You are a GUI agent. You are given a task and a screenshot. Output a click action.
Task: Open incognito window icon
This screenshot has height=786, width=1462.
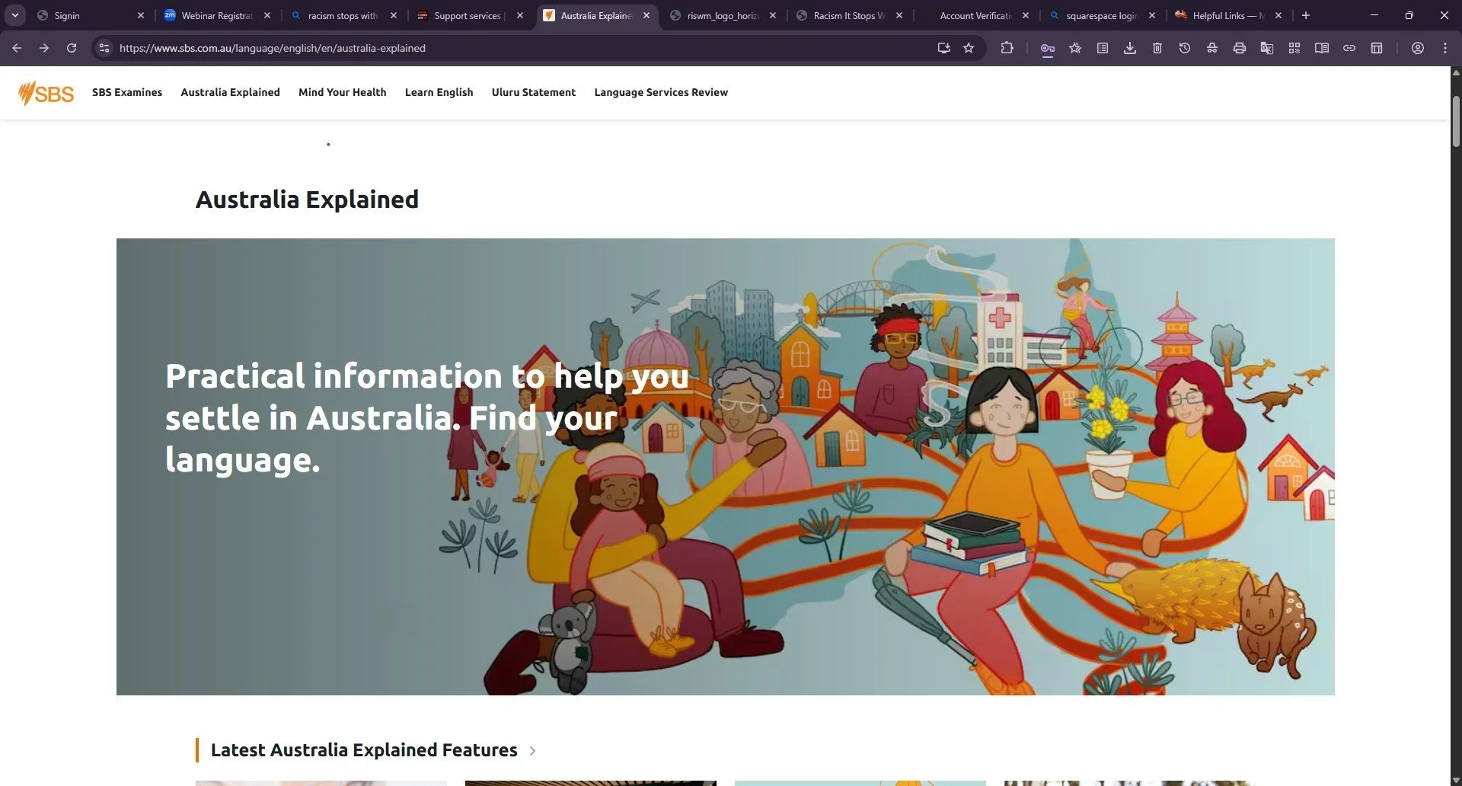pos(1212,48)
